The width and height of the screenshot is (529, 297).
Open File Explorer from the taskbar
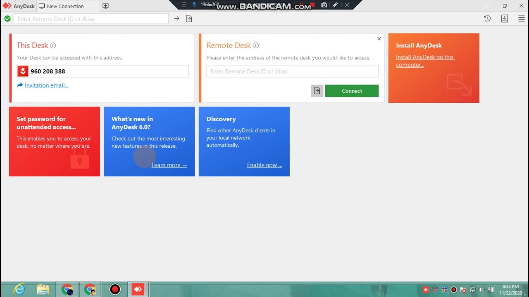tap(43, 290)
